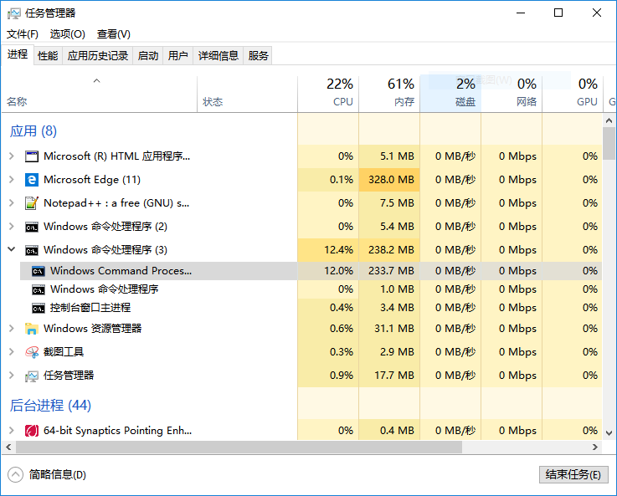Open the 文件(F) menu

[23, 34]
